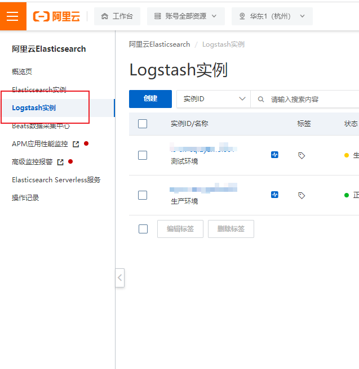Viewport: 359px width, 369px height.
Task: Click the 阿里云Elasticsearch sidebar title
Action: tap(49, 49)
